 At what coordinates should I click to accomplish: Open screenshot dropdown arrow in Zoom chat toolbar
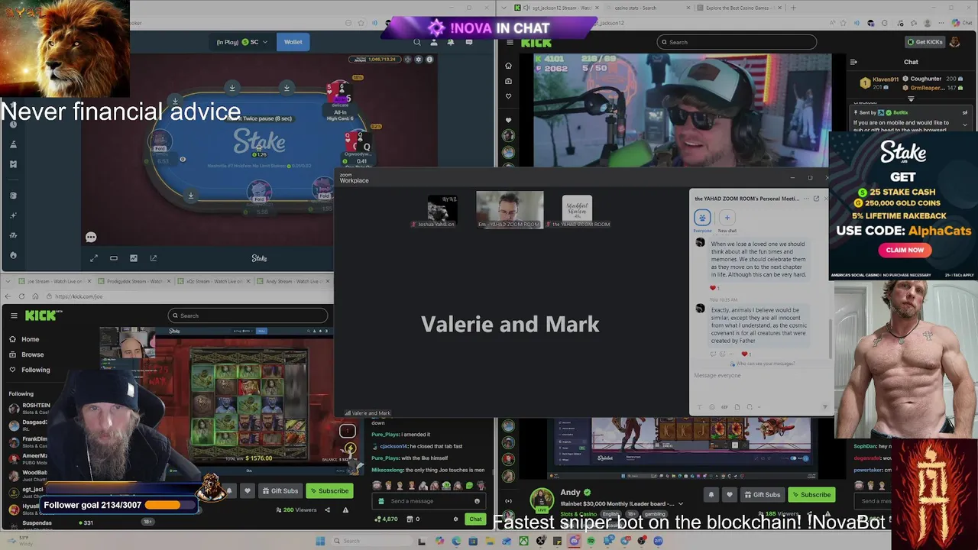pyautogui.click(x=757, y=407)
